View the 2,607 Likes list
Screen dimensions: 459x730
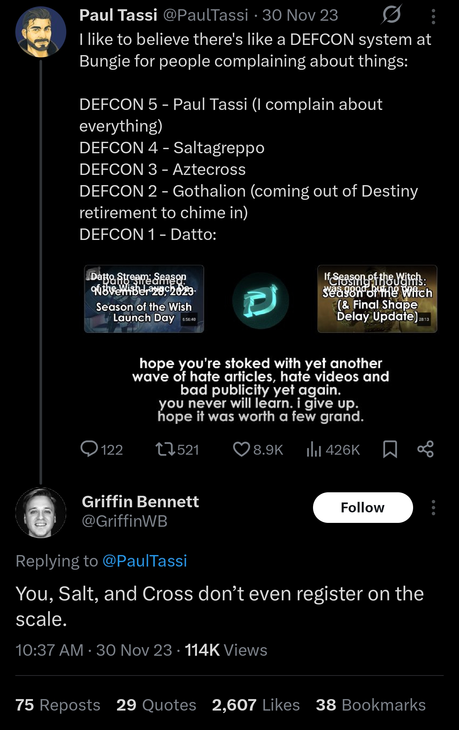click(256, 705)
